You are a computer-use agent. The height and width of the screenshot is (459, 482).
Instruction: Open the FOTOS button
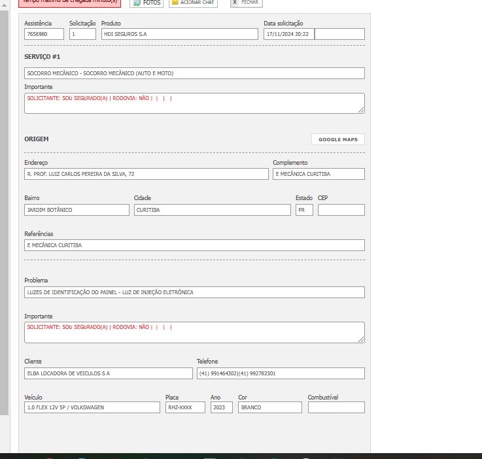click(146, 3)
